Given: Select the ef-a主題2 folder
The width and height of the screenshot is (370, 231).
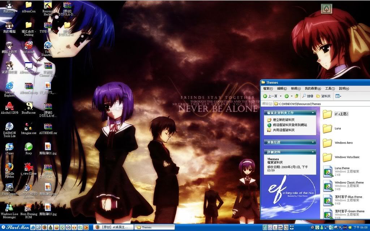Looking at the screenshot, I should tap(335, 114).
